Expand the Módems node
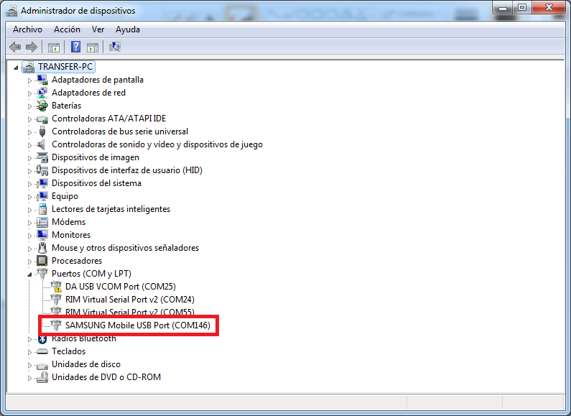This screenshot has width=571, height=416. pos(30,223)
